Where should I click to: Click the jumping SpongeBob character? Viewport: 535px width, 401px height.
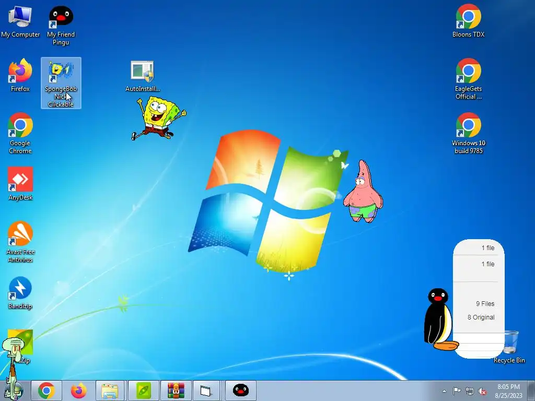point(159,119)
